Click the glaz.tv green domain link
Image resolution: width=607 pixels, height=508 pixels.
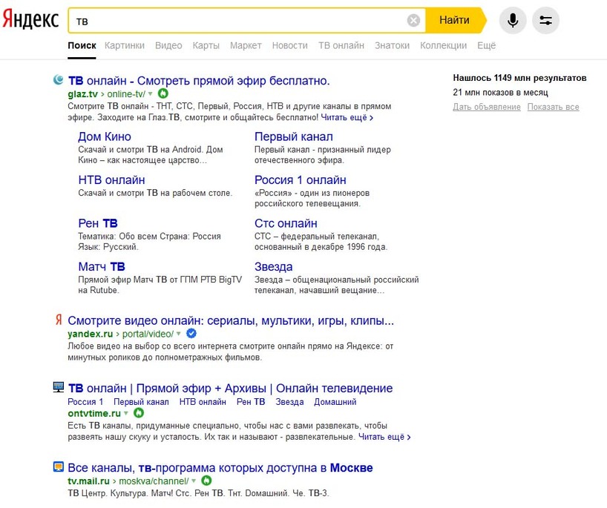(x=83, y=94)
